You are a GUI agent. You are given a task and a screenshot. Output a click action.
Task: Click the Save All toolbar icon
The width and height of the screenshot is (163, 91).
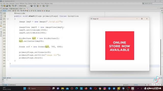(x=10, y=6)
